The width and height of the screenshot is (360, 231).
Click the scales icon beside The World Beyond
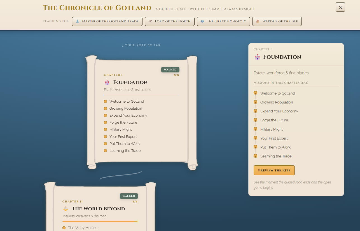[x=66, y=209]
